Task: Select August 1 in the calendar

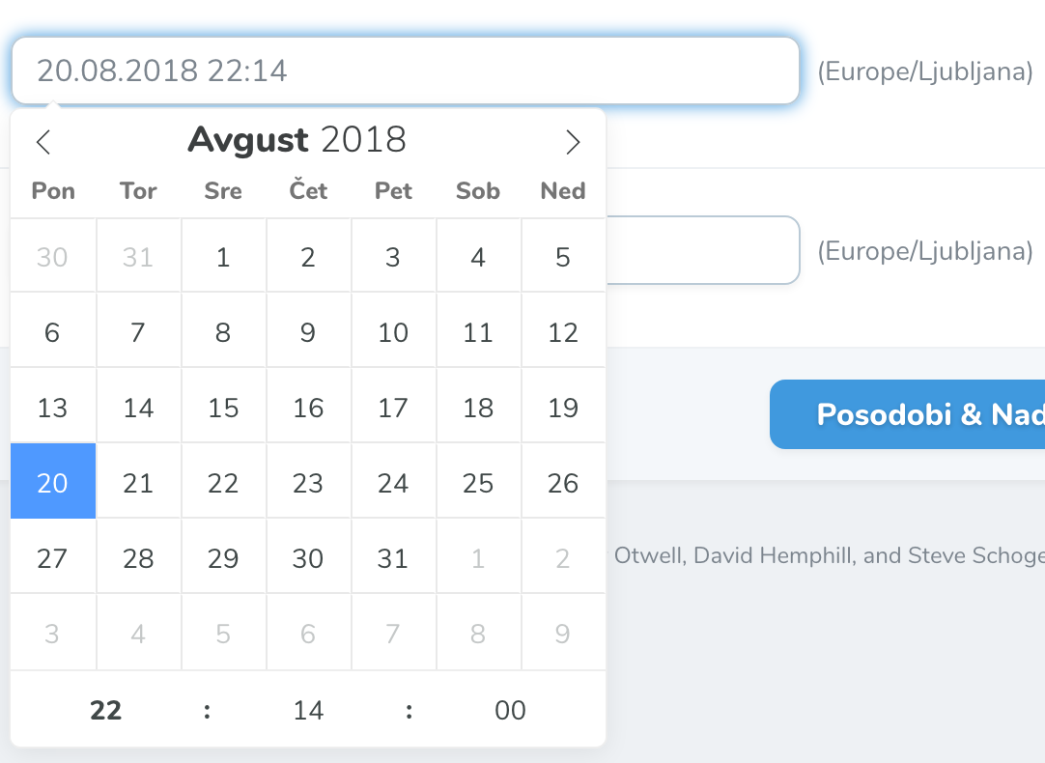Action: (x=223, y=256)
